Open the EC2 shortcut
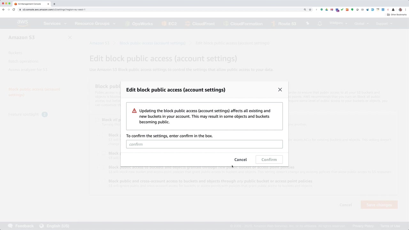This screenshot has width=409, height=230. point(169,24)
